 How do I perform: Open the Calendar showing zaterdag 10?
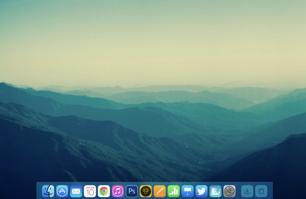(x=90, y=191)
